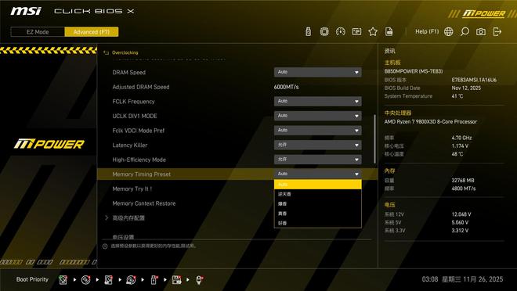Select the floppy disk boot device icon

pos(177,280)
